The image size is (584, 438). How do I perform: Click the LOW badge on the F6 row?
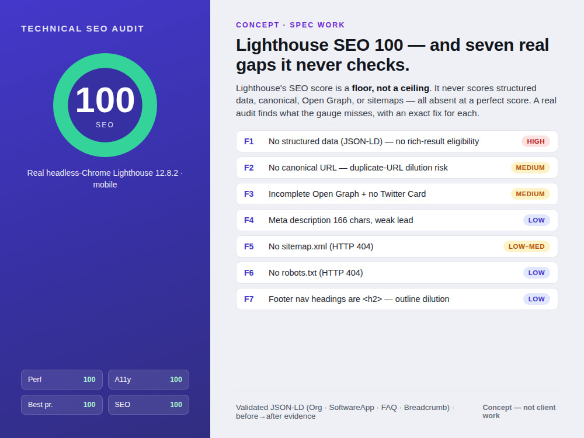pyautogui.click(x=536, y=273)
